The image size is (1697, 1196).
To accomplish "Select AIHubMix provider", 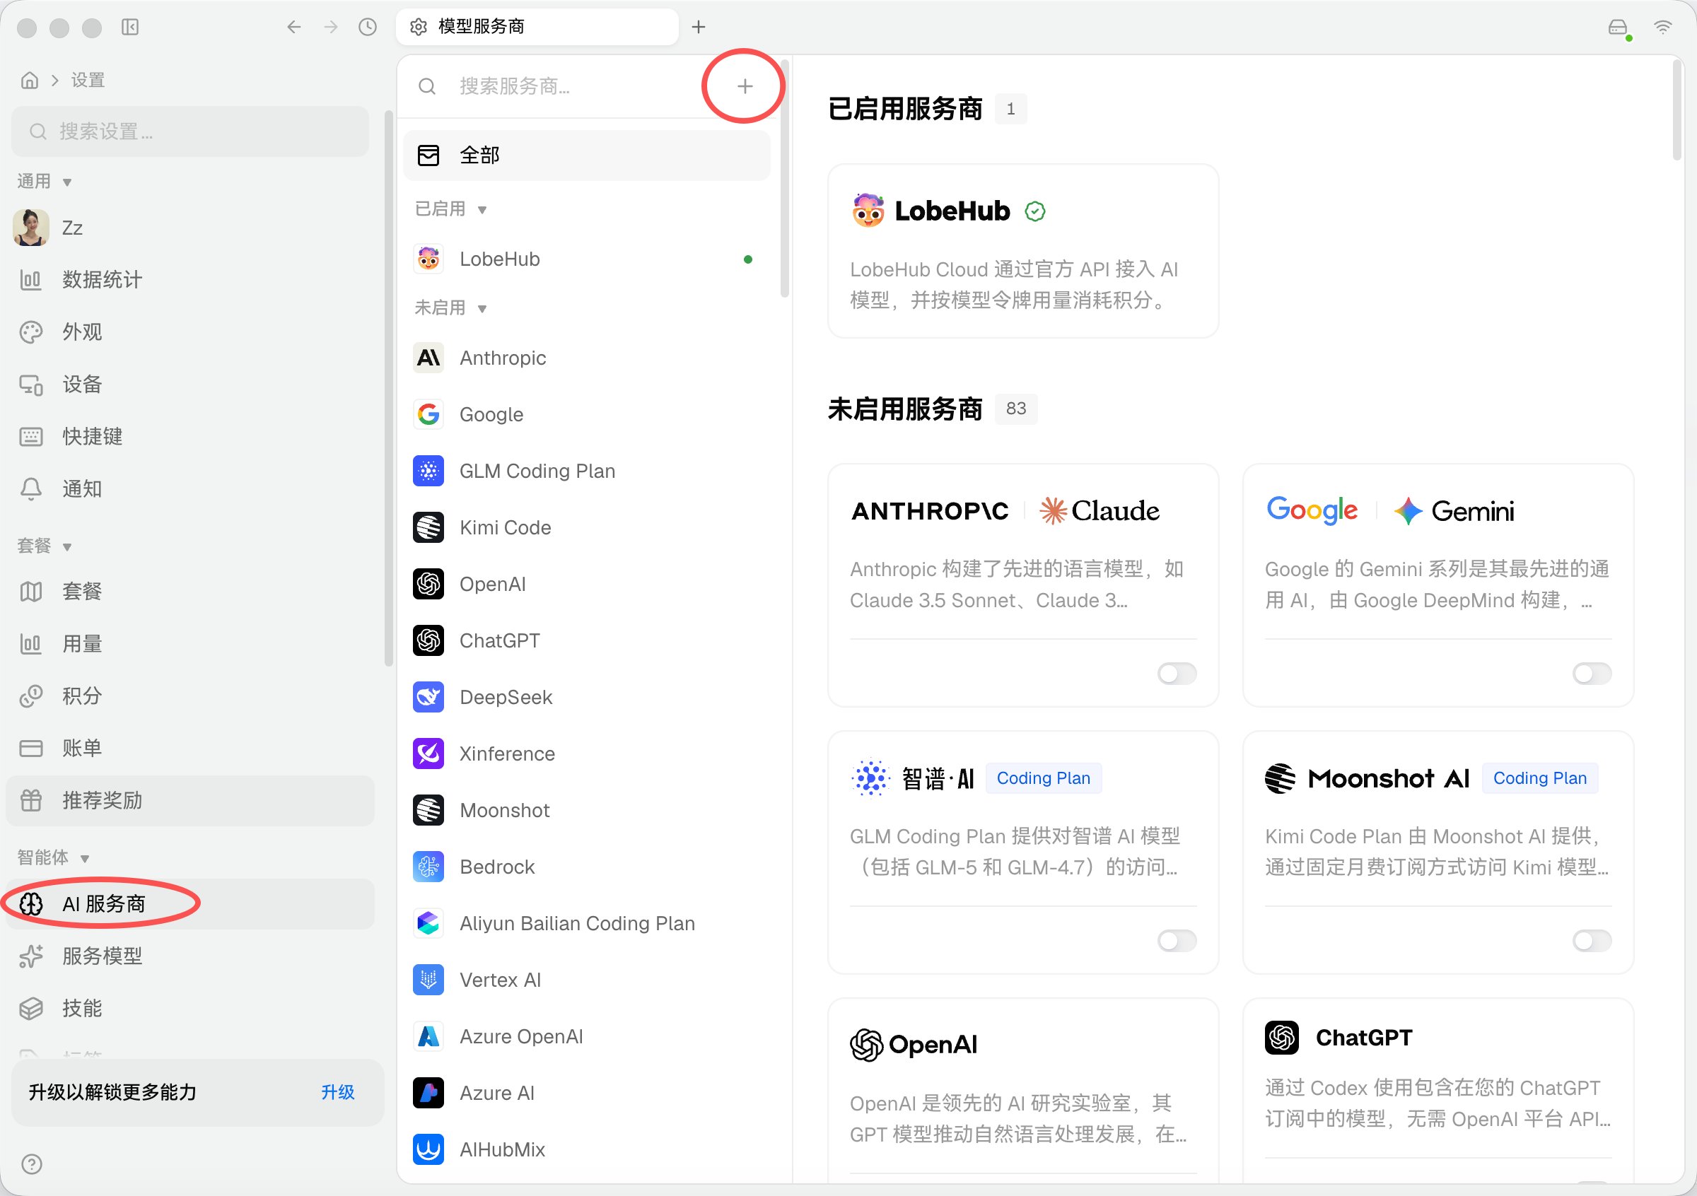I will [586, 1149].
